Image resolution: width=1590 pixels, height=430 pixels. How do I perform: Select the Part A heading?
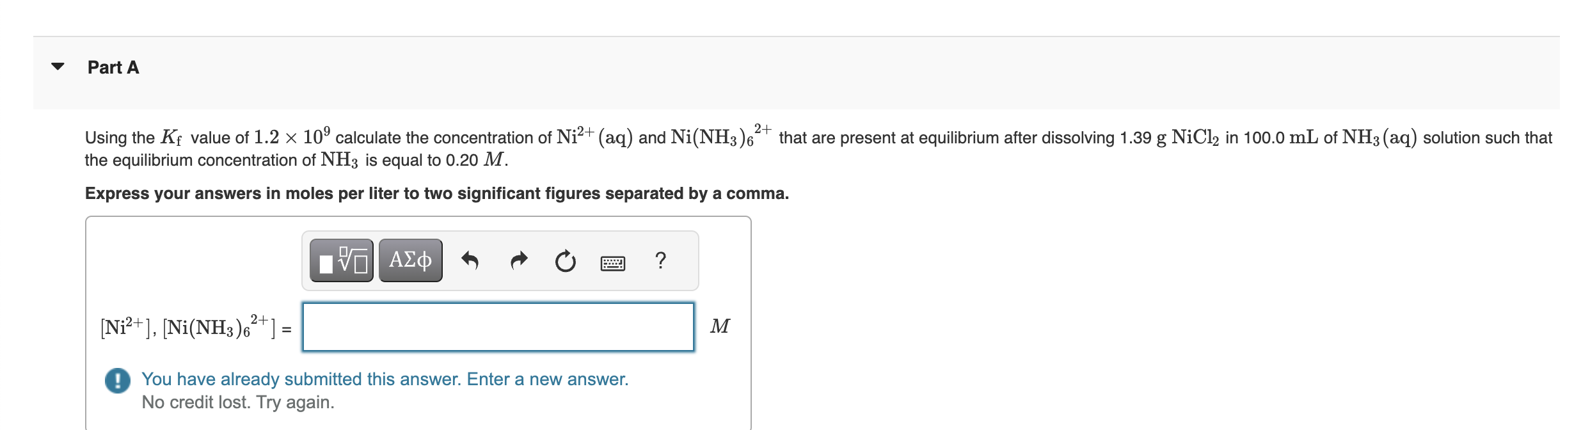pyautogui.click(x=113, y=67)
